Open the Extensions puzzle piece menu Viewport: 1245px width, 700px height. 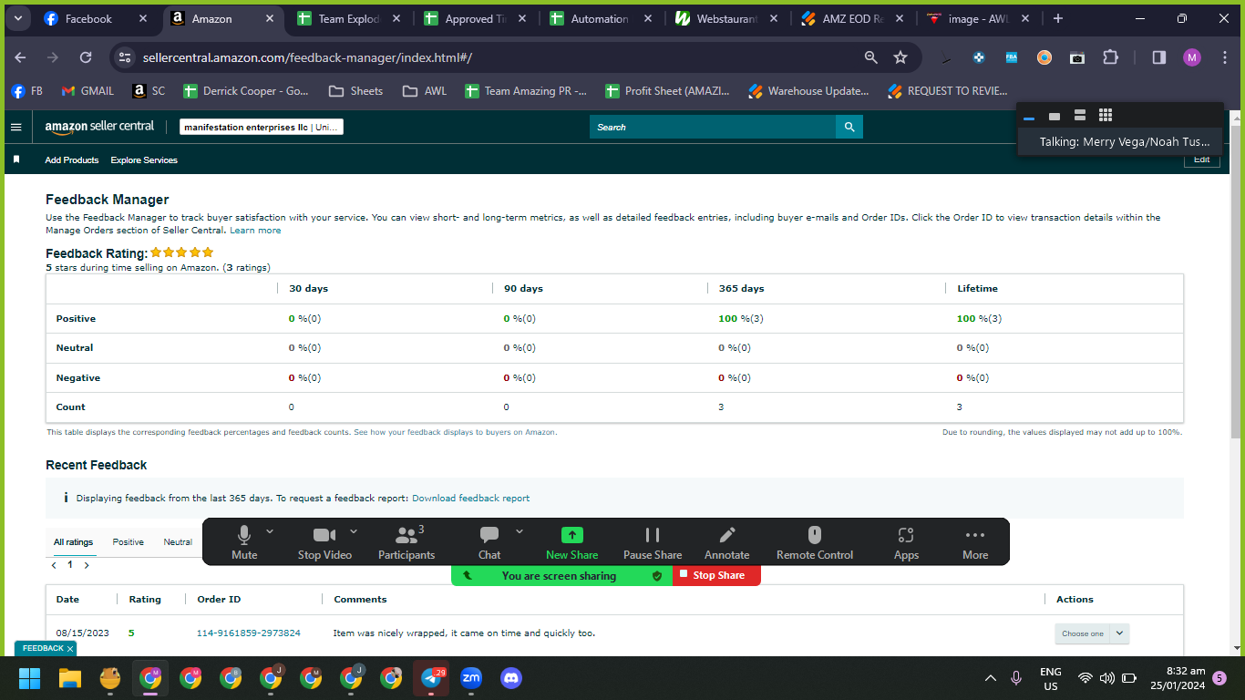click(1110, 57)
